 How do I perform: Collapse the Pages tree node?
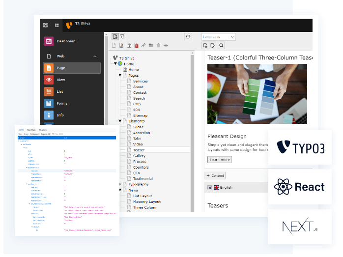(119, 75)
